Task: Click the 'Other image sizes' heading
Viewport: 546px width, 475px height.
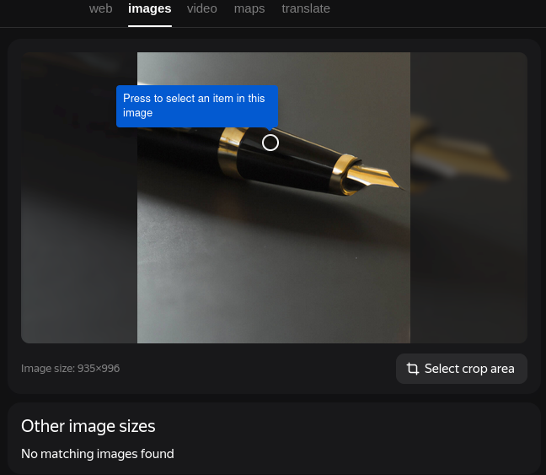Action: [x=88, y=426]
